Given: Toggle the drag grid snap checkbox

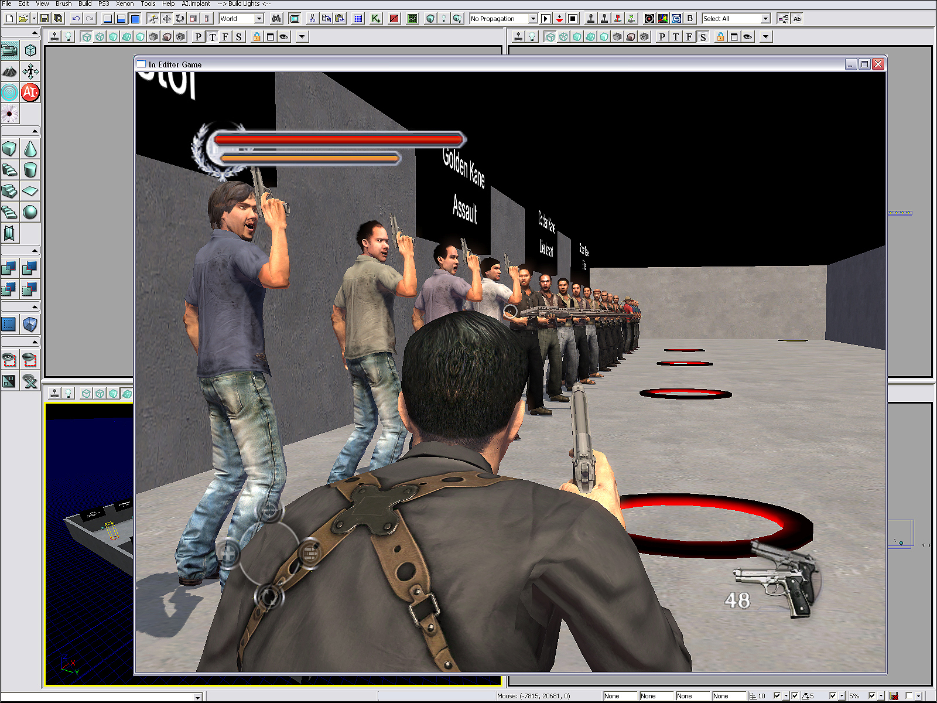Looking at the screenshot, I should tap(777, 696).
